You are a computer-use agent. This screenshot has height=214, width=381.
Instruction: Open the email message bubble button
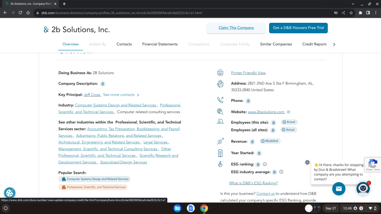point(339,189)
